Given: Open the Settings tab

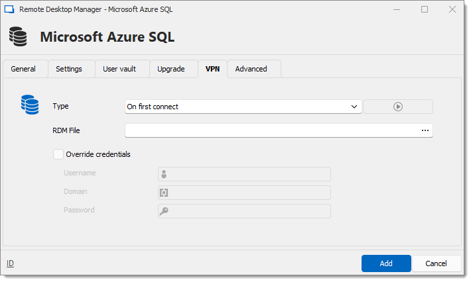Looking at the screenshot, I should pyautogui.click(x=69, y=69).
